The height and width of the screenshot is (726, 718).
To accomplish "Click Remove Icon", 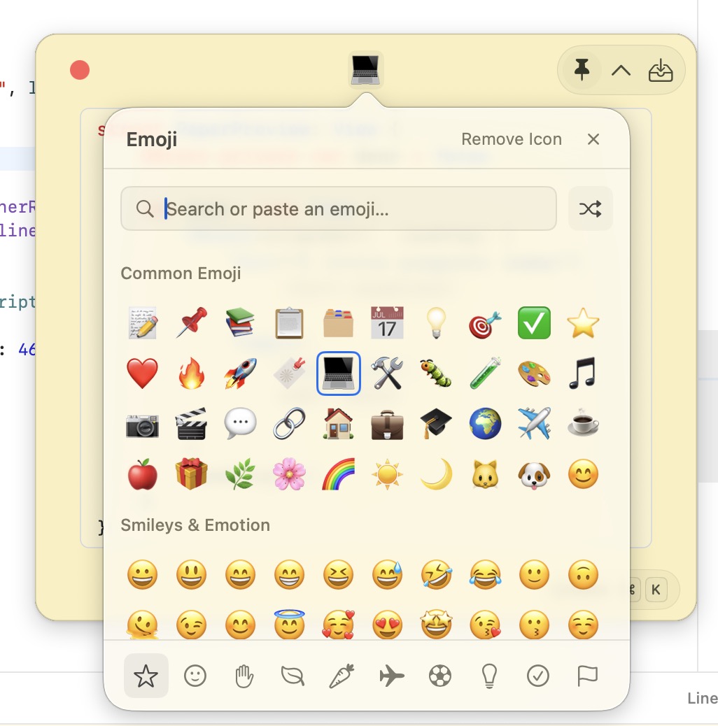I will [x=512, y=139].
